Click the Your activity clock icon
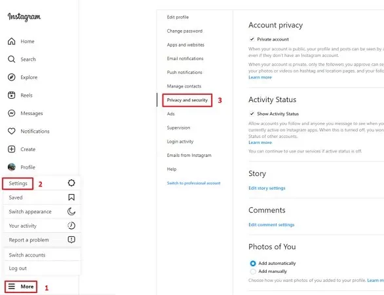Viewport: 384px width, 295px height. tap(71, 226)
